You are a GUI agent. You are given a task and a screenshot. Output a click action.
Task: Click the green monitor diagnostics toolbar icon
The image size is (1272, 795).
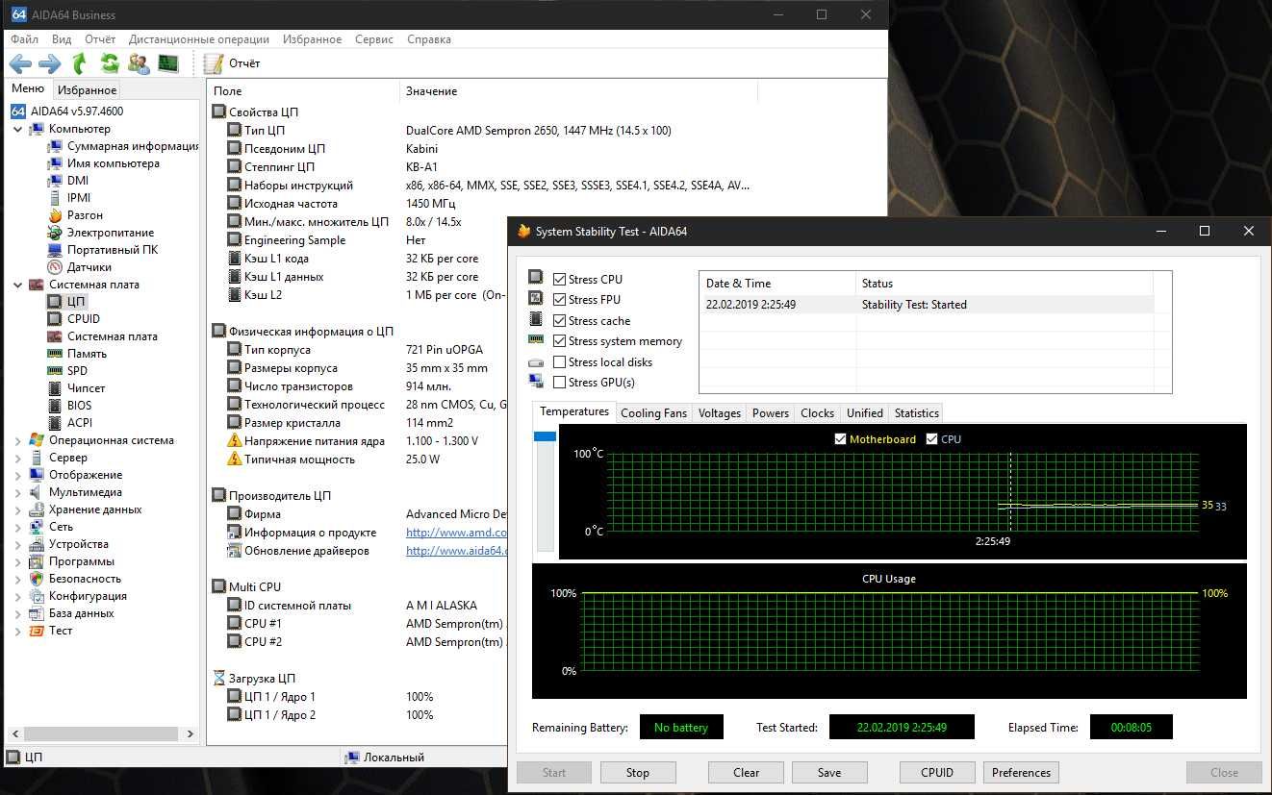click(x=168, y=63)
